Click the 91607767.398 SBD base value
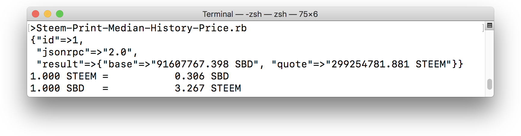 (205, 64)
